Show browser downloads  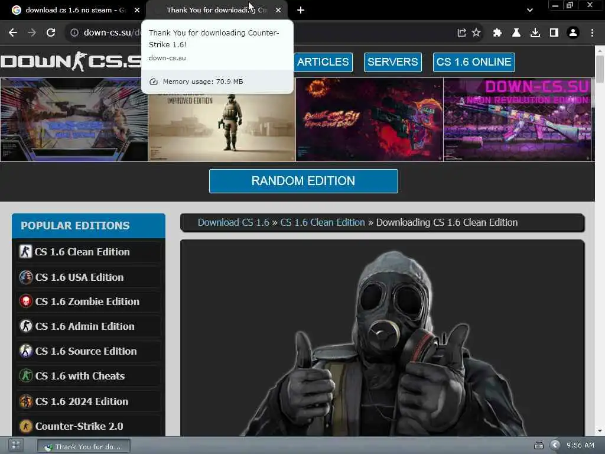tap(535, 33)
